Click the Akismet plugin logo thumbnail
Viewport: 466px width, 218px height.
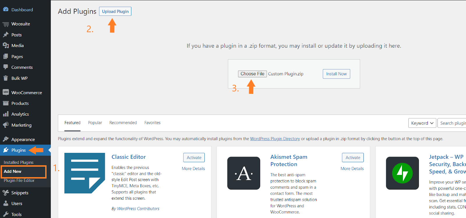pos(244,173)
